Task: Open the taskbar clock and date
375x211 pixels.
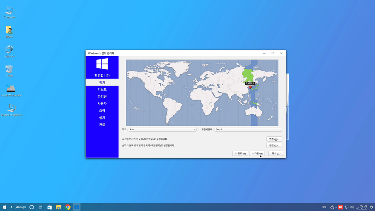Action: 362,207
